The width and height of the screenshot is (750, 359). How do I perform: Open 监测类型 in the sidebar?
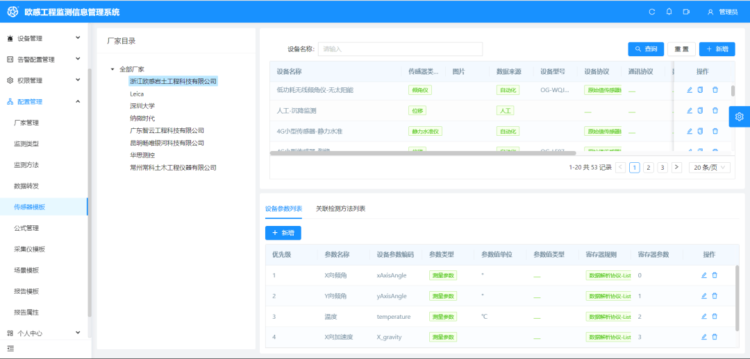tap(26, 143)
